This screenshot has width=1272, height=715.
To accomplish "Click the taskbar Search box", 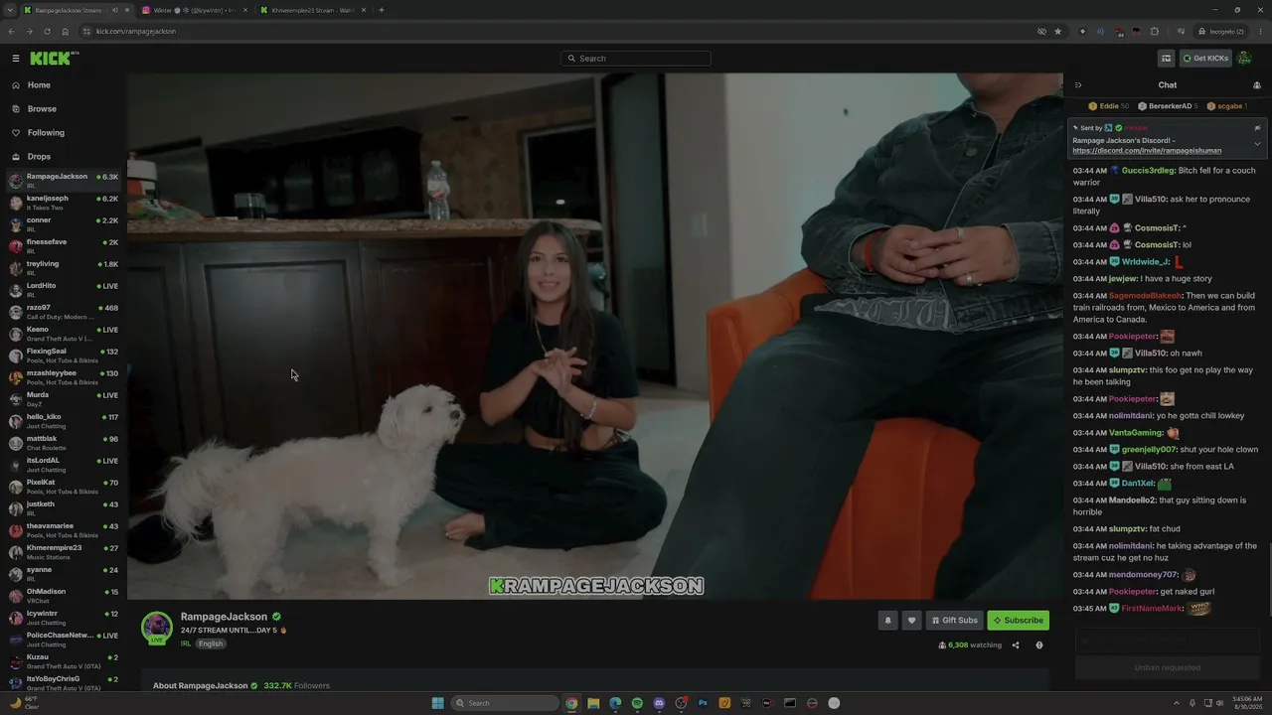I will (x=505, y=703).
